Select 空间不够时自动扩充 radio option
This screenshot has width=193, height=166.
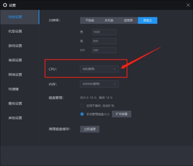[82, 106]
